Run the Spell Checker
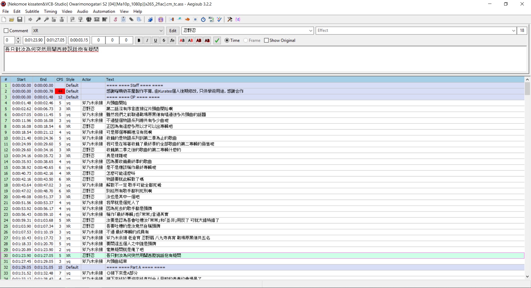 tap(219, 19)
